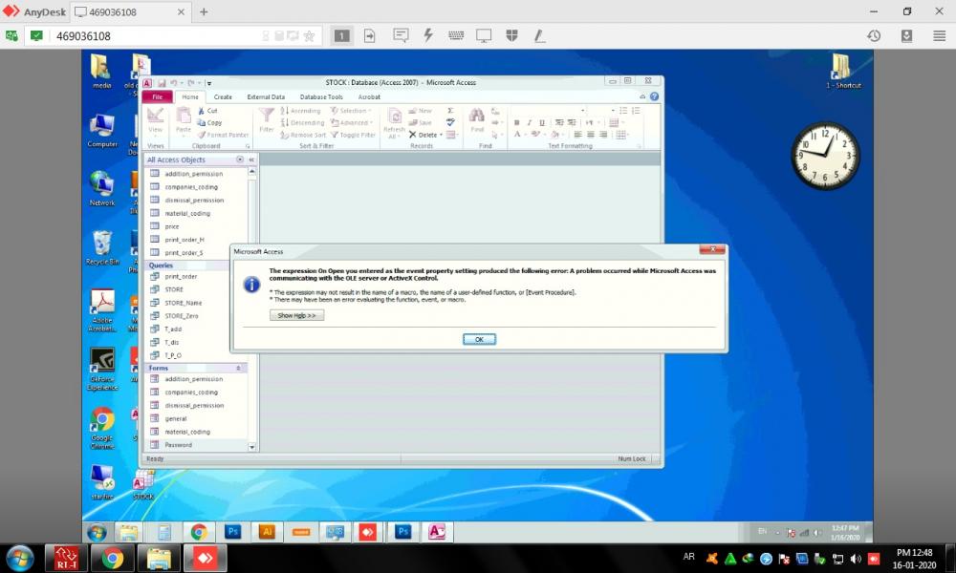Toggle Bold in Text Formatting group
This screenshot has width=956, height=573.
click(517, 122)
